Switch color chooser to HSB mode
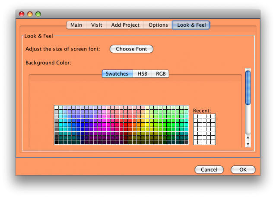 tap(142, 74)
